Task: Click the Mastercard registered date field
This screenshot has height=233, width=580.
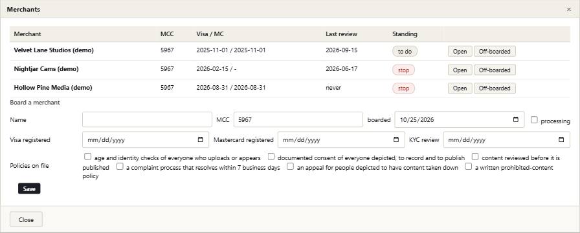Action: [341, 139]
